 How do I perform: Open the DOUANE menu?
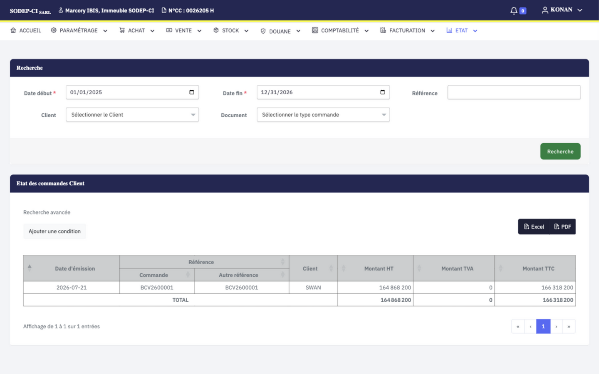[x=280, y=31]
